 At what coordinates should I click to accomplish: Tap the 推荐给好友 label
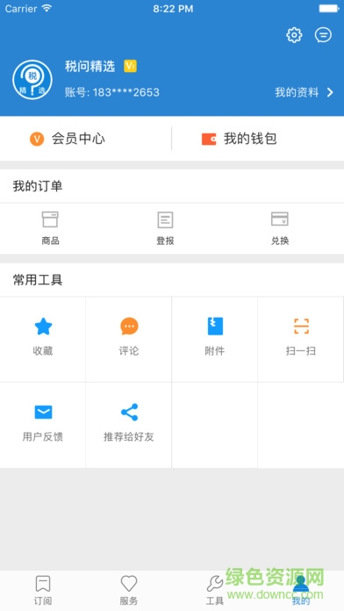pyautogui.click(x=129, y=437)
